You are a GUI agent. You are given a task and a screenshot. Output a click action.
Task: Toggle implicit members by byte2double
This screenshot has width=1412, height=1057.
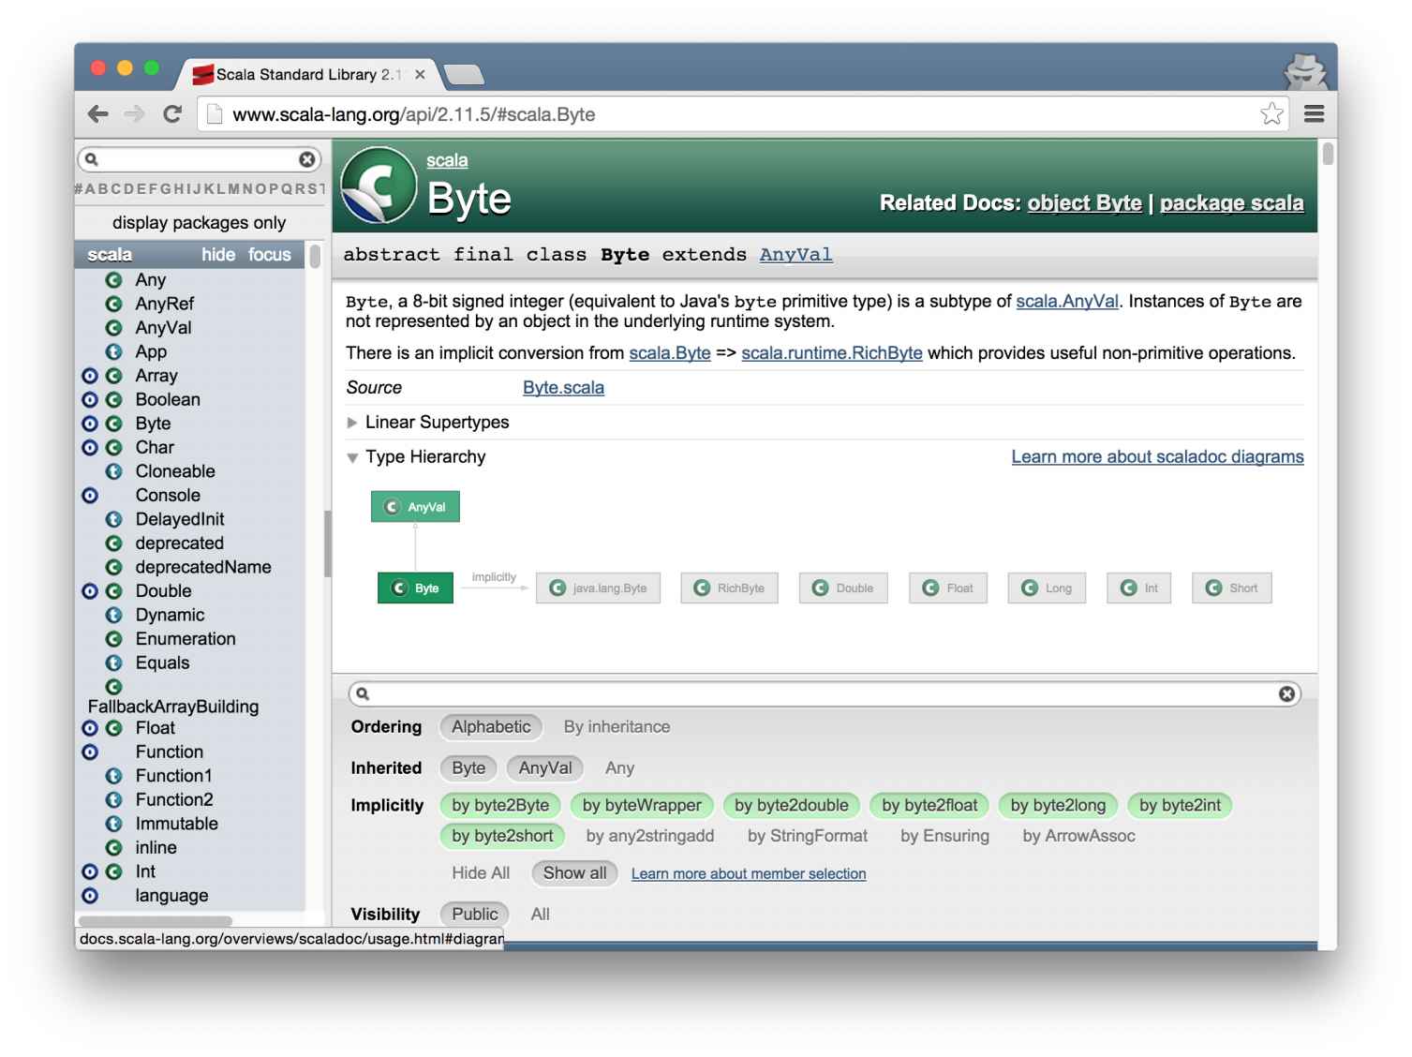(792, 806)
